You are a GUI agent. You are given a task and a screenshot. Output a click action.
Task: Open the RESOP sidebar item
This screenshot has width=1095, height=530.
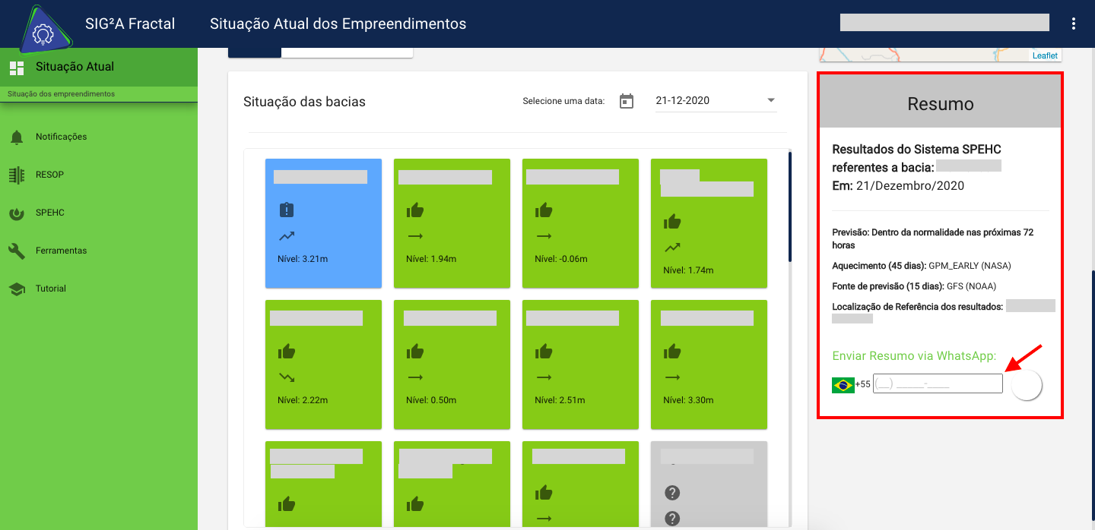click(99, 175)
